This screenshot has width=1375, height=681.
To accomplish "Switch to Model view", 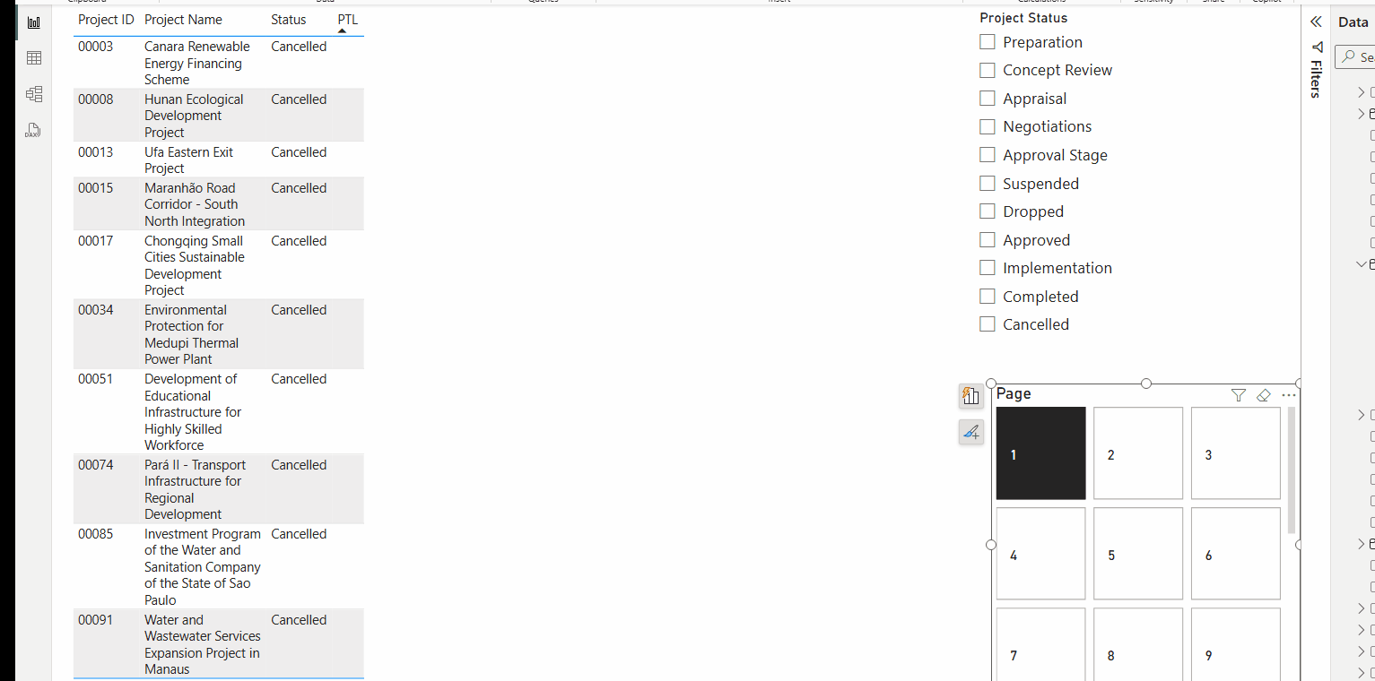I will 34,93.
